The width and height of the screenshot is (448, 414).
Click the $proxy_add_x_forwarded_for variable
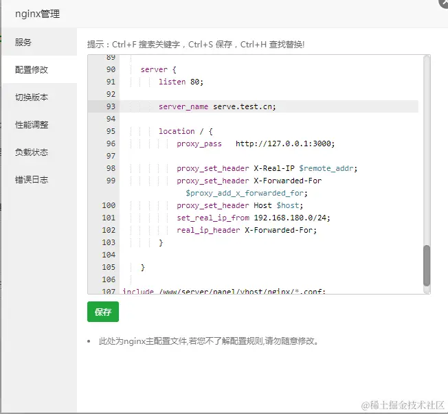[245, 193]
